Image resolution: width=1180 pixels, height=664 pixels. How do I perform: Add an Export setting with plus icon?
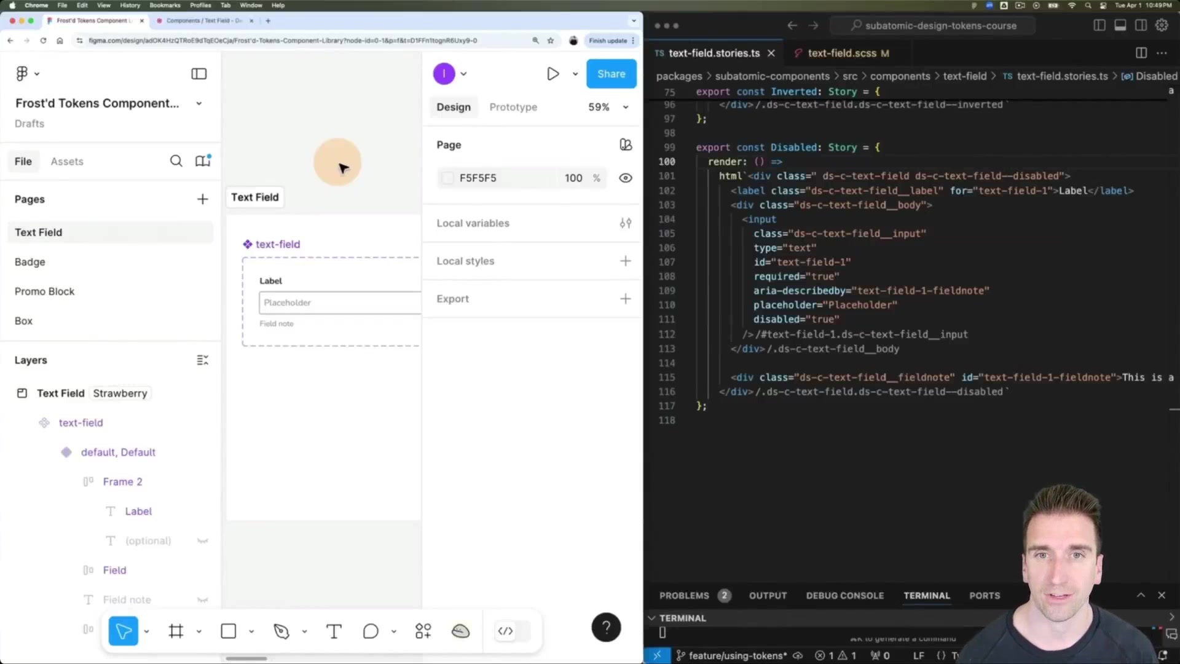pyautogui.click(x=625, y=299)
